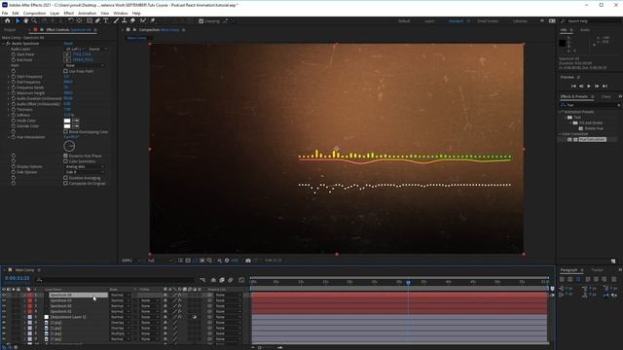Image resolution: width=623 pixels, height=350 pixels.
Task: Select the Selection arrow tool
Action: coord(18,20)
